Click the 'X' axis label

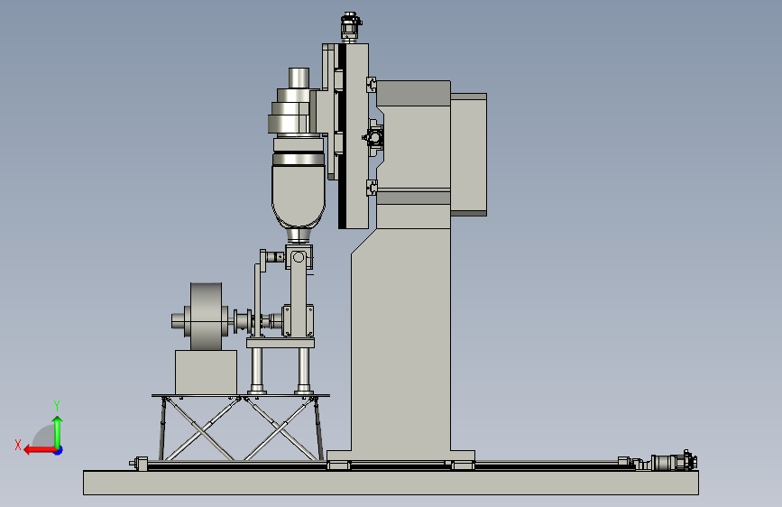point(18,445)
